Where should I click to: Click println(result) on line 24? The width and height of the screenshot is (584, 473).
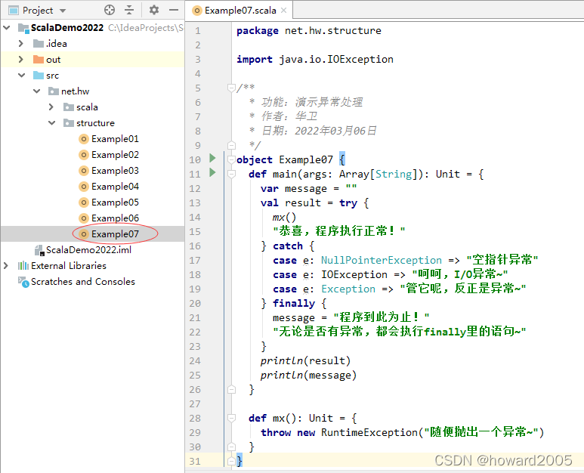pyautogui.click(x=305, y=360)
